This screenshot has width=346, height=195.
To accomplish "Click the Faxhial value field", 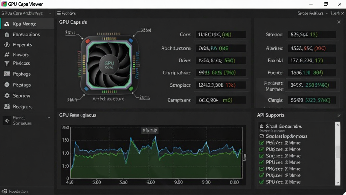I will (312, 60).
